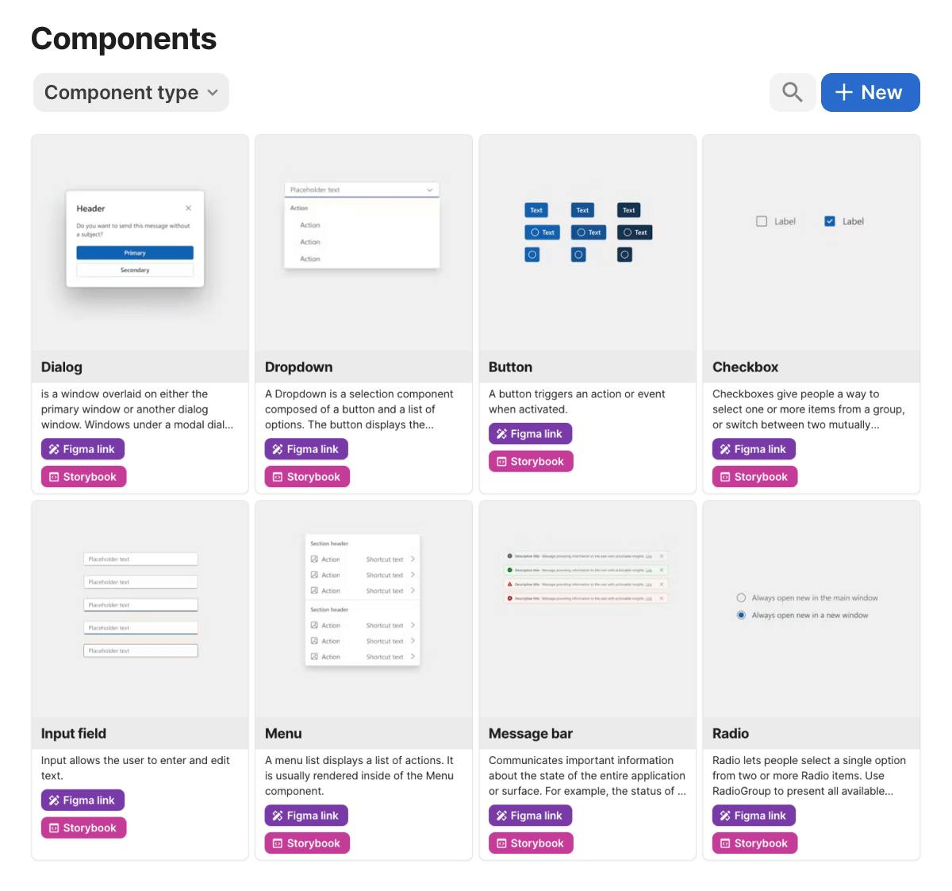
Task: Open the Component type dropdown
Action: pyautogui.click(x=131, y=93)
